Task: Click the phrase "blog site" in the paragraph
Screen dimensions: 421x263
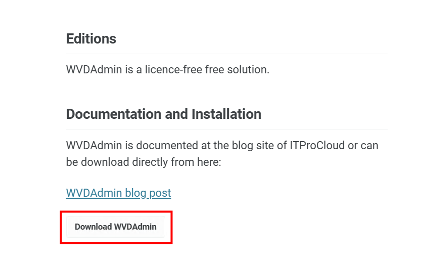Action: coord(240,146)
